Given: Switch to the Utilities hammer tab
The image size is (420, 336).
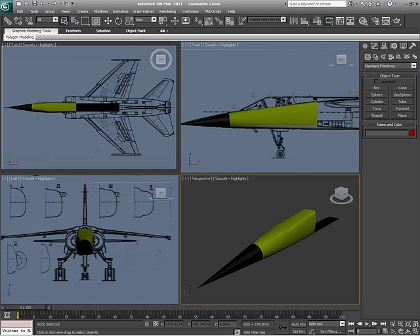Looking at the screenshot, I should (x=413, y=46).
